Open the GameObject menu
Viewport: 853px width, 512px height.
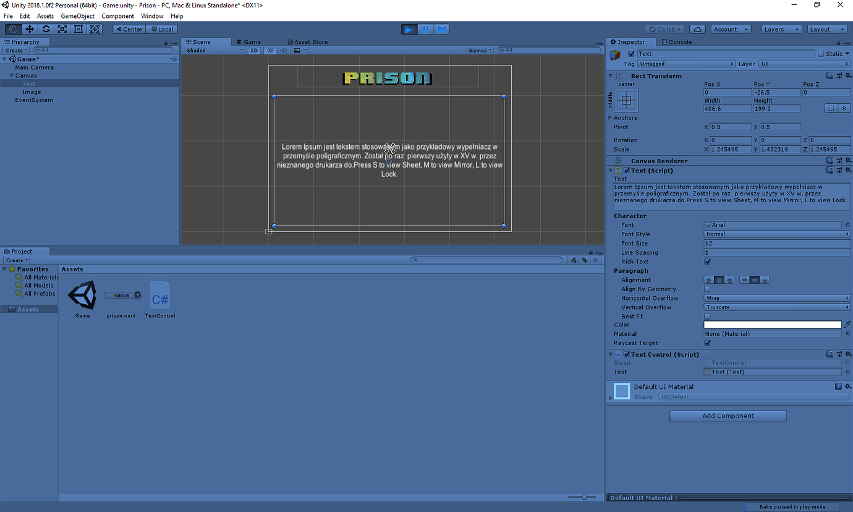77,16
